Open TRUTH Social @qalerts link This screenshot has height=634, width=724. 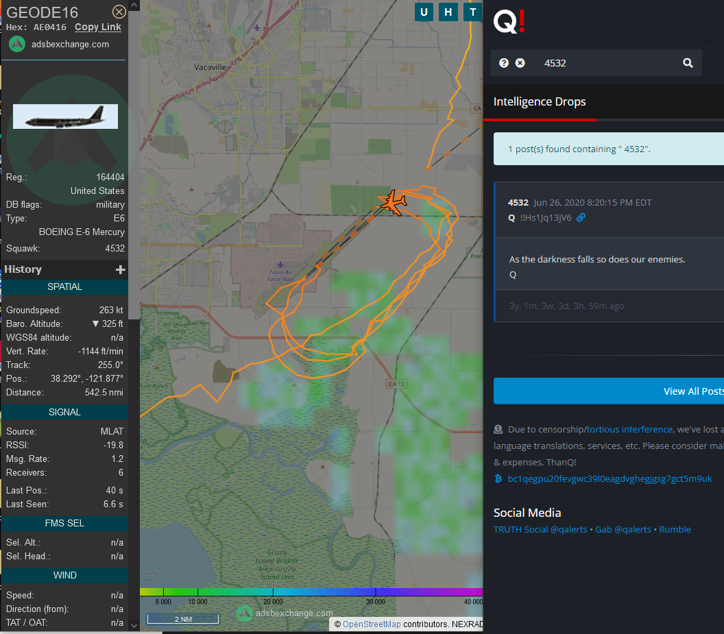[x=540, y=530]
